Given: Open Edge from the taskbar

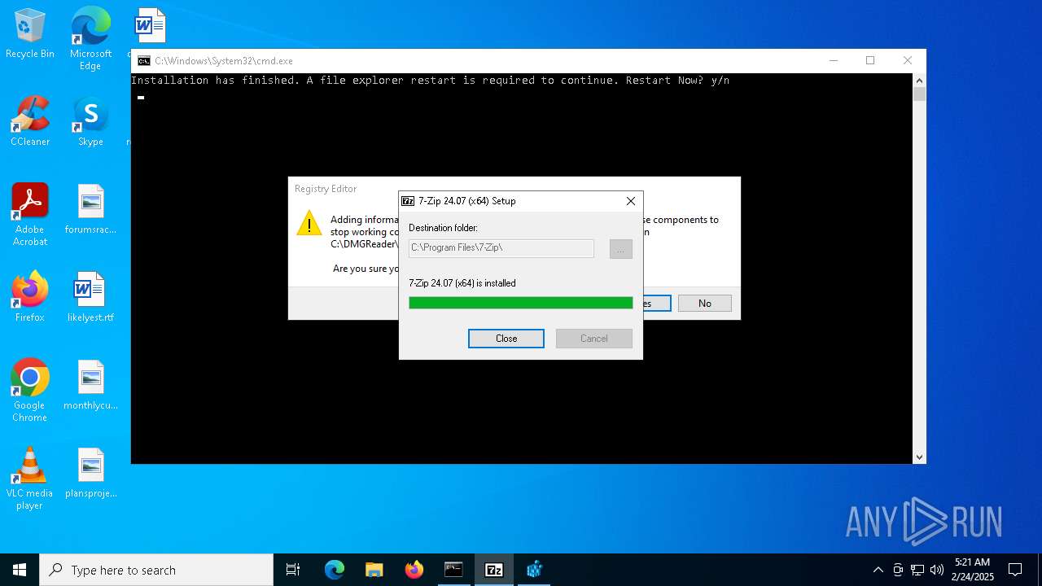Looking at the screenshot, I should click(335, 570).
